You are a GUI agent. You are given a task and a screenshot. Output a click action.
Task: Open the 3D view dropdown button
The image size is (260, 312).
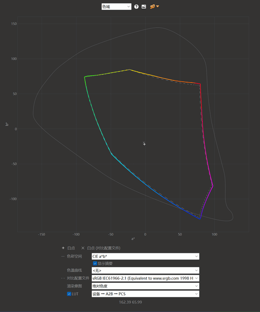coord(154,7)
